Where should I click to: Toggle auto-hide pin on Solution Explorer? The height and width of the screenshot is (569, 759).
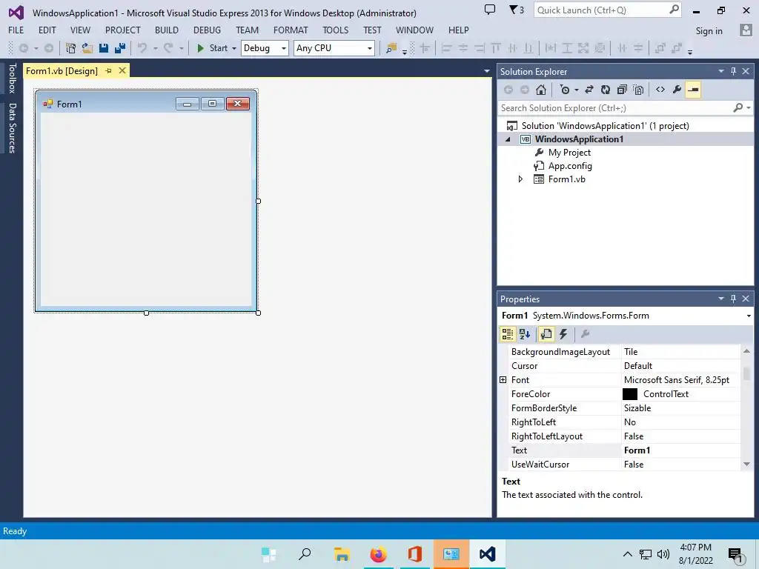click(x=733, y=71)
